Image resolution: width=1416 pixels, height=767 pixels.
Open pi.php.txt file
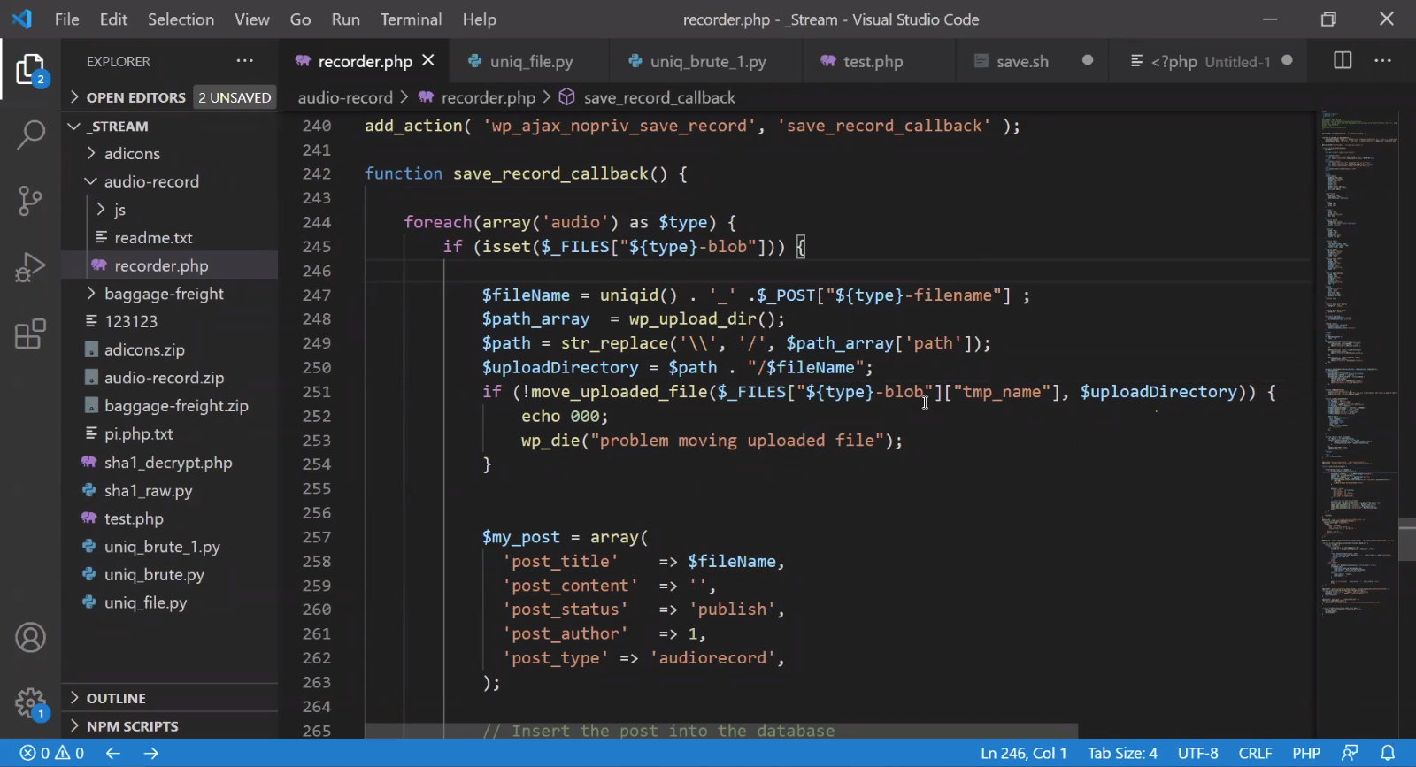170,434
